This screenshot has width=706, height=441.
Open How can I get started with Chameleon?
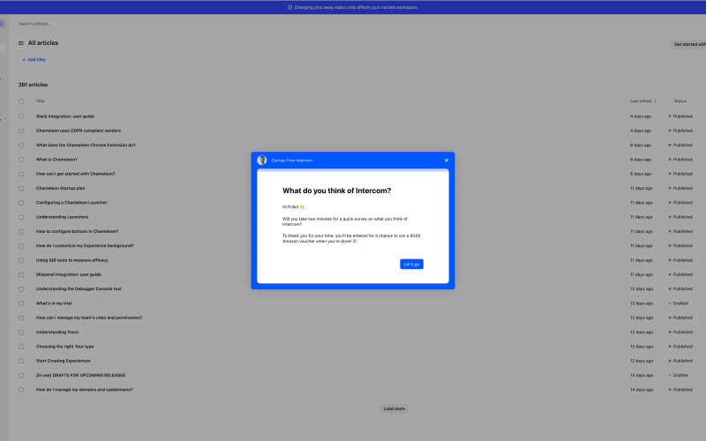click(x=76, y=174)
